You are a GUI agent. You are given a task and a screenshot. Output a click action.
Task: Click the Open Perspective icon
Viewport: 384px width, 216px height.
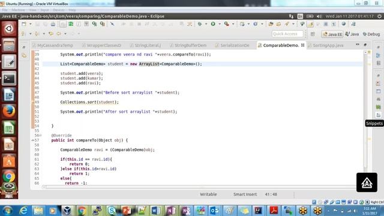[313, 34]
